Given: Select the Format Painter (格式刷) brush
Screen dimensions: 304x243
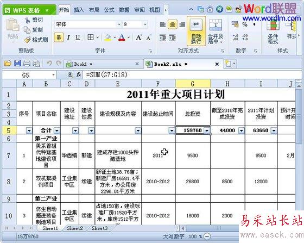Looking at the screenshot, I should [27, 40].
